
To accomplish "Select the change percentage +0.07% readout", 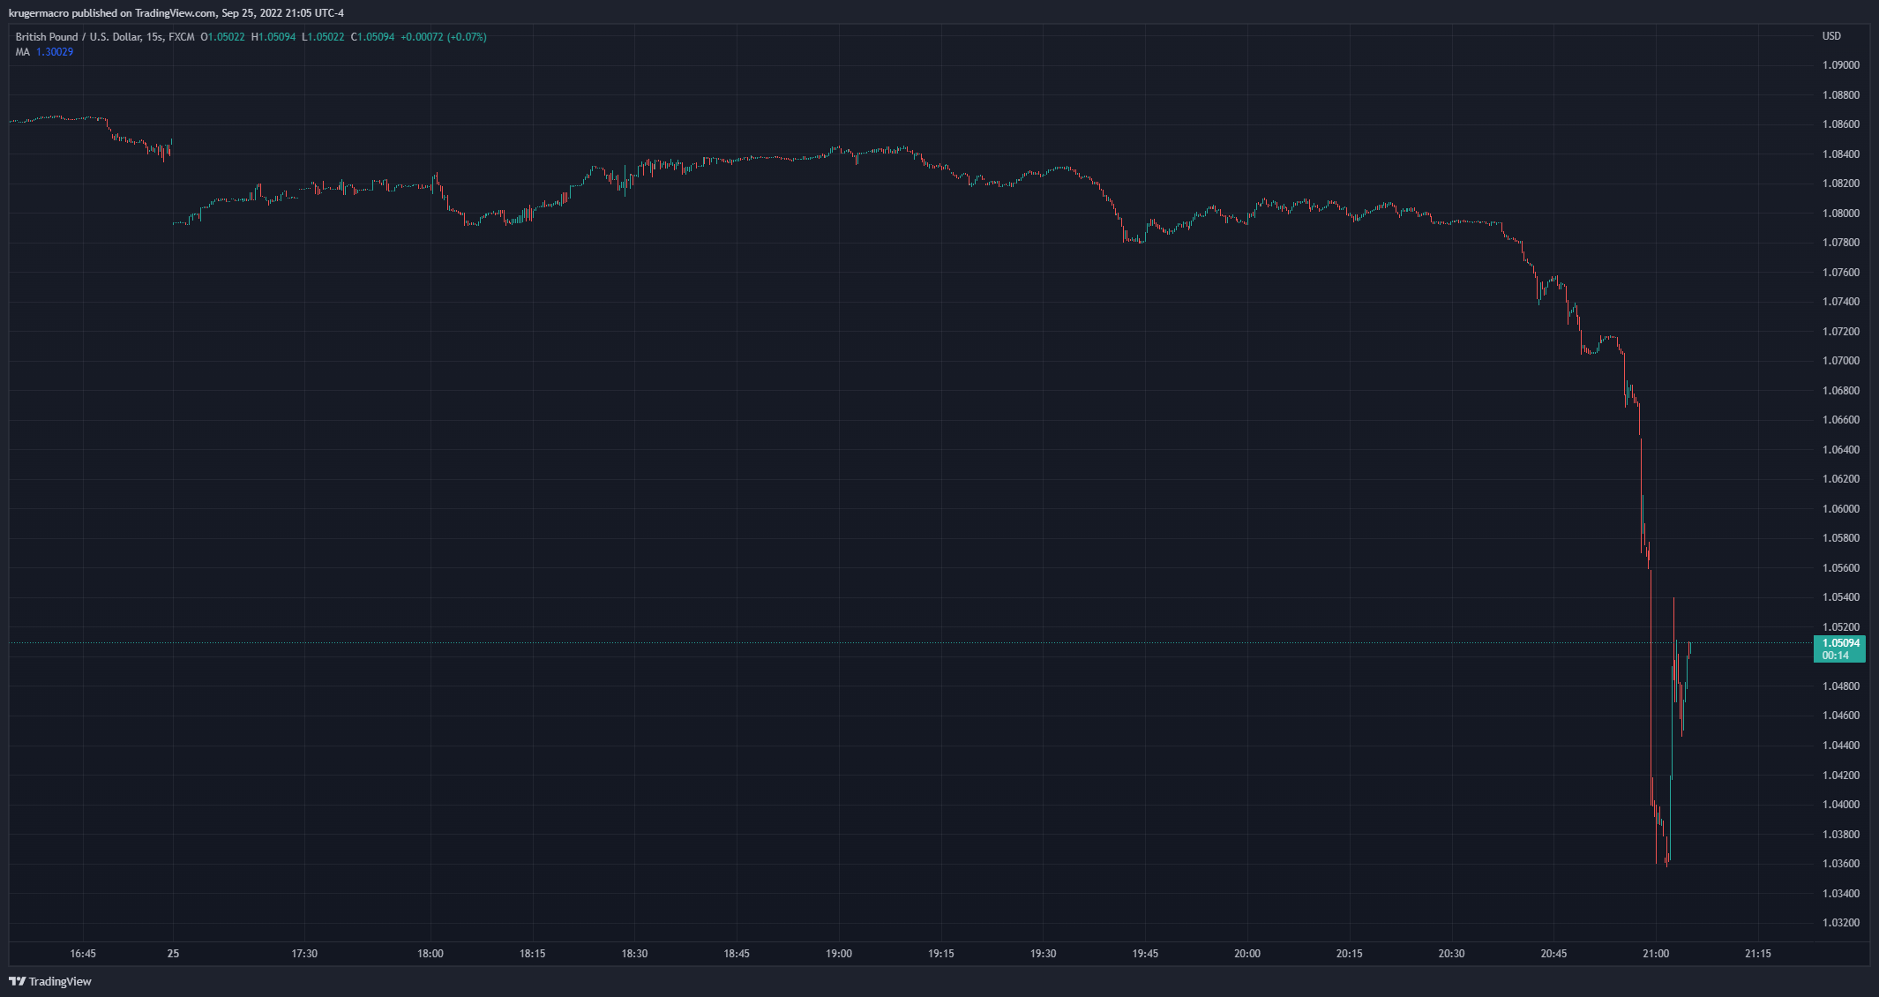I will pos(465,36).
